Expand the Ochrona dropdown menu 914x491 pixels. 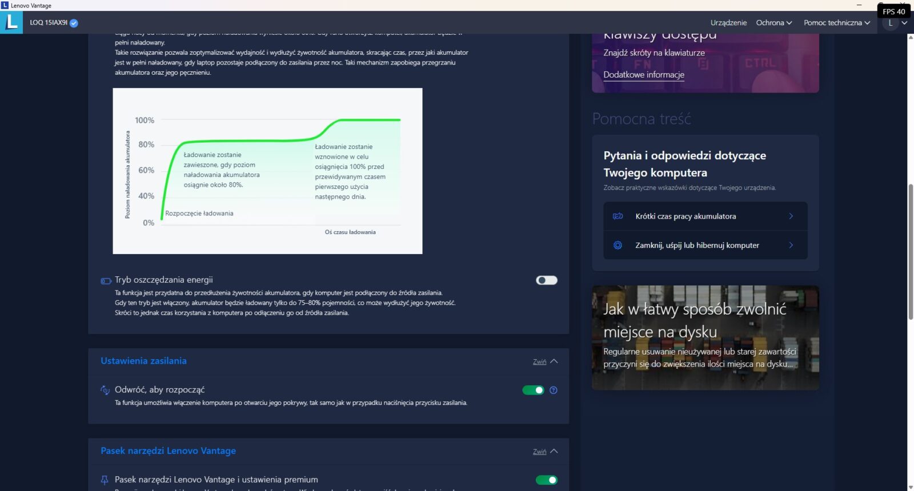point(773,23)
